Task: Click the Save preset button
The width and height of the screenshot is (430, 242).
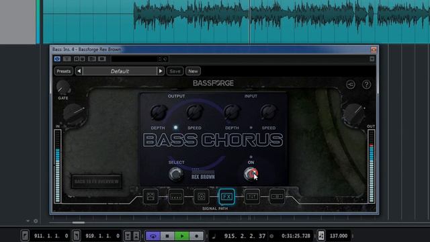Action: pos(175,71)
